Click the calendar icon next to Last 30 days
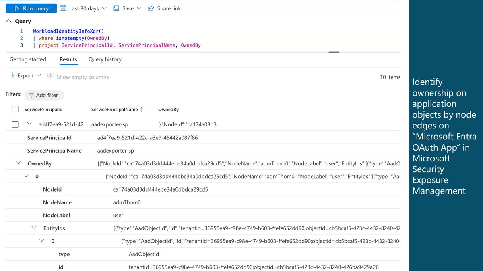Image resolution: width=483 pixels, height=271 pixels. coord(63,8)
